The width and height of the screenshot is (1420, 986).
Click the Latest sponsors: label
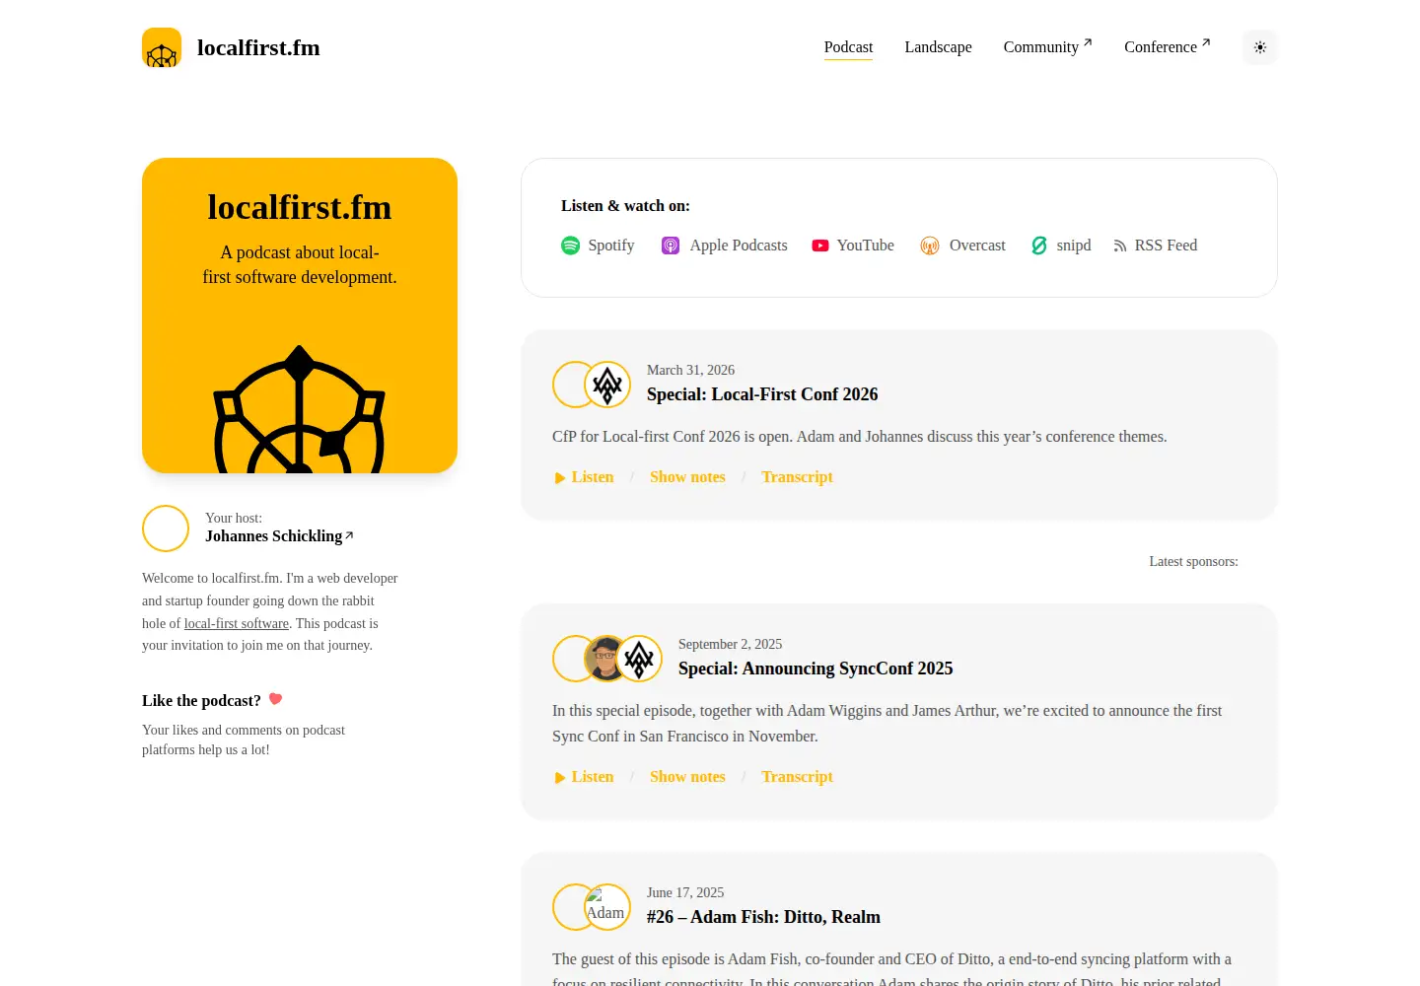pyautogui.click(x=1193, y=561)
